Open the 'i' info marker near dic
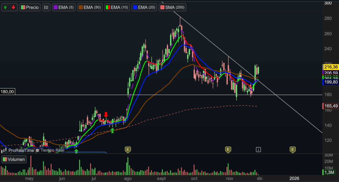Image resolution: width=339 pixels, height=182 pixels. (x=258, y=150)
